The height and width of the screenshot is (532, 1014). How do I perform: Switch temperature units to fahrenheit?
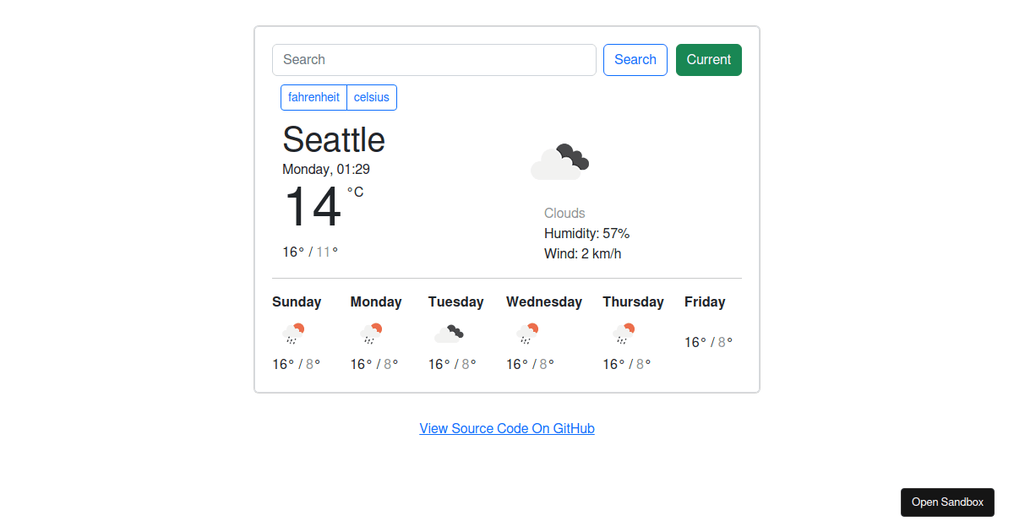tap(313, 97)
